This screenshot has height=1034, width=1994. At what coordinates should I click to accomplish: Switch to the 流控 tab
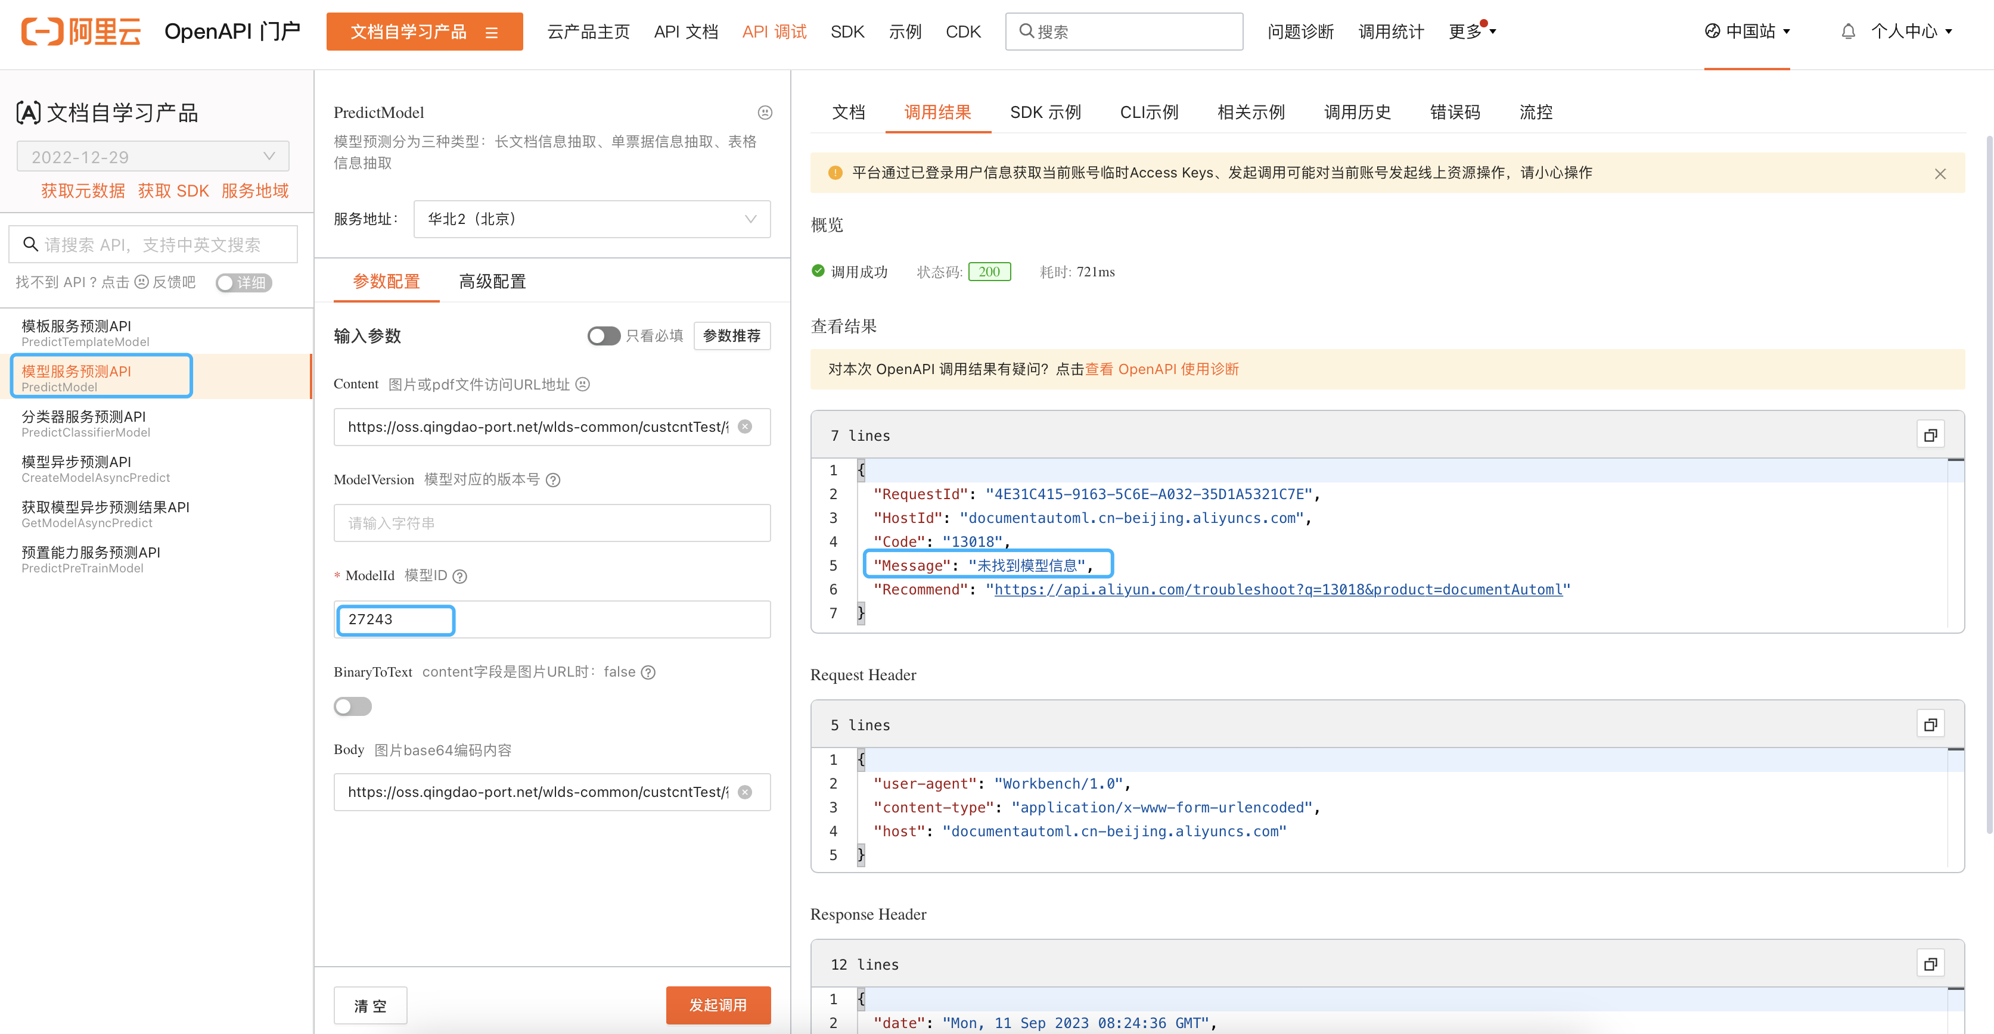(x=1536, y=112)
